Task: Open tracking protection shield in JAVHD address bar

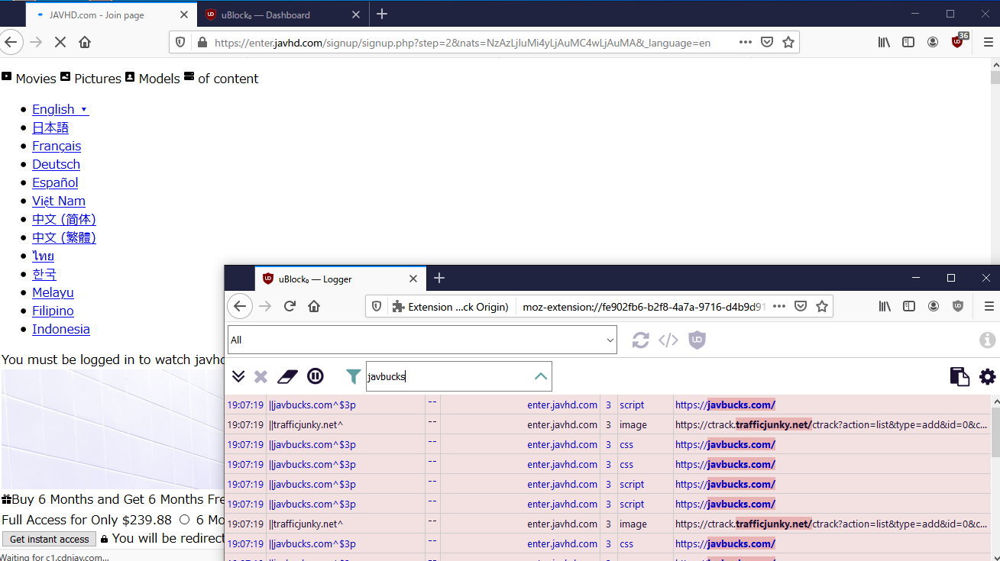Action: 180,43
